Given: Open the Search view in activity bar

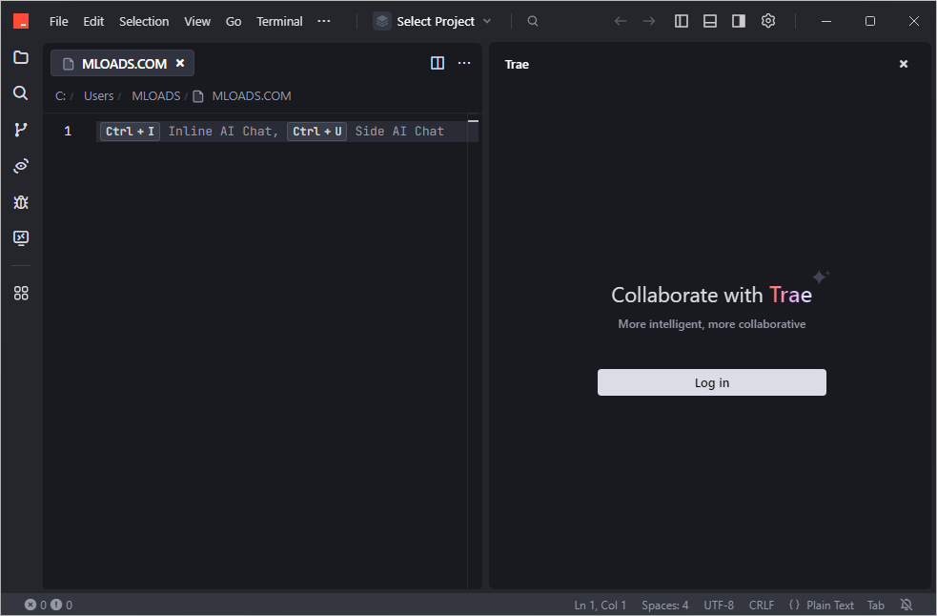Looking at the screenshot, I should click(21, 93).
